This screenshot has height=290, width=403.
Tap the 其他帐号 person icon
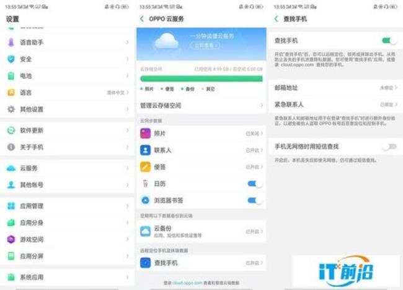point(11,185)
